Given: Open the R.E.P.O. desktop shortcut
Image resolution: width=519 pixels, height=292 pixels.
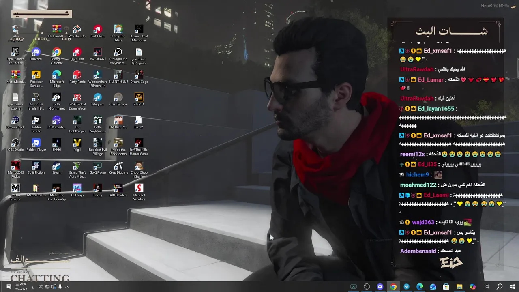Looking at the screenshot, I should [139, 100].
